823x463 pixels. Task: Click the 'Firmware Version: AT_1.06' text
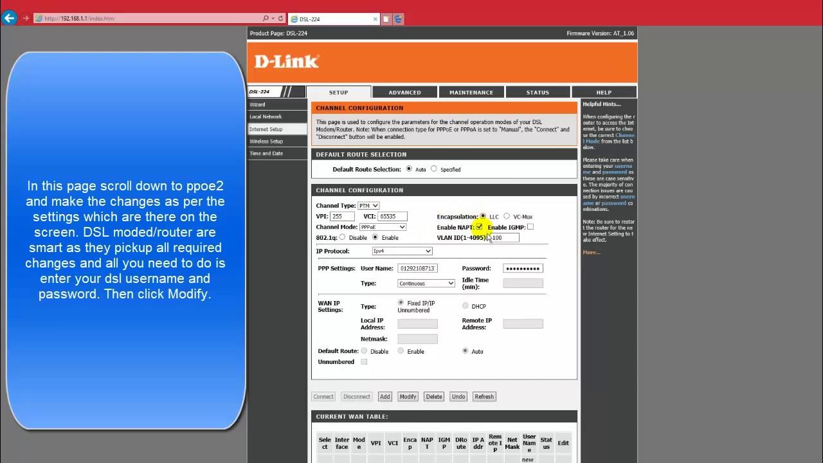[600, 33]
